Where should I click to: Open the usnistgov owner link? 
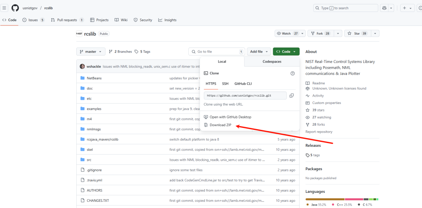tap(30, 8)
